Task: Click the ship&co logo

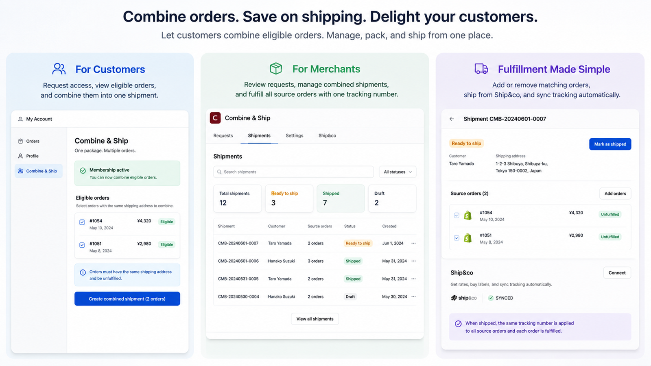Action: point(464,298)
